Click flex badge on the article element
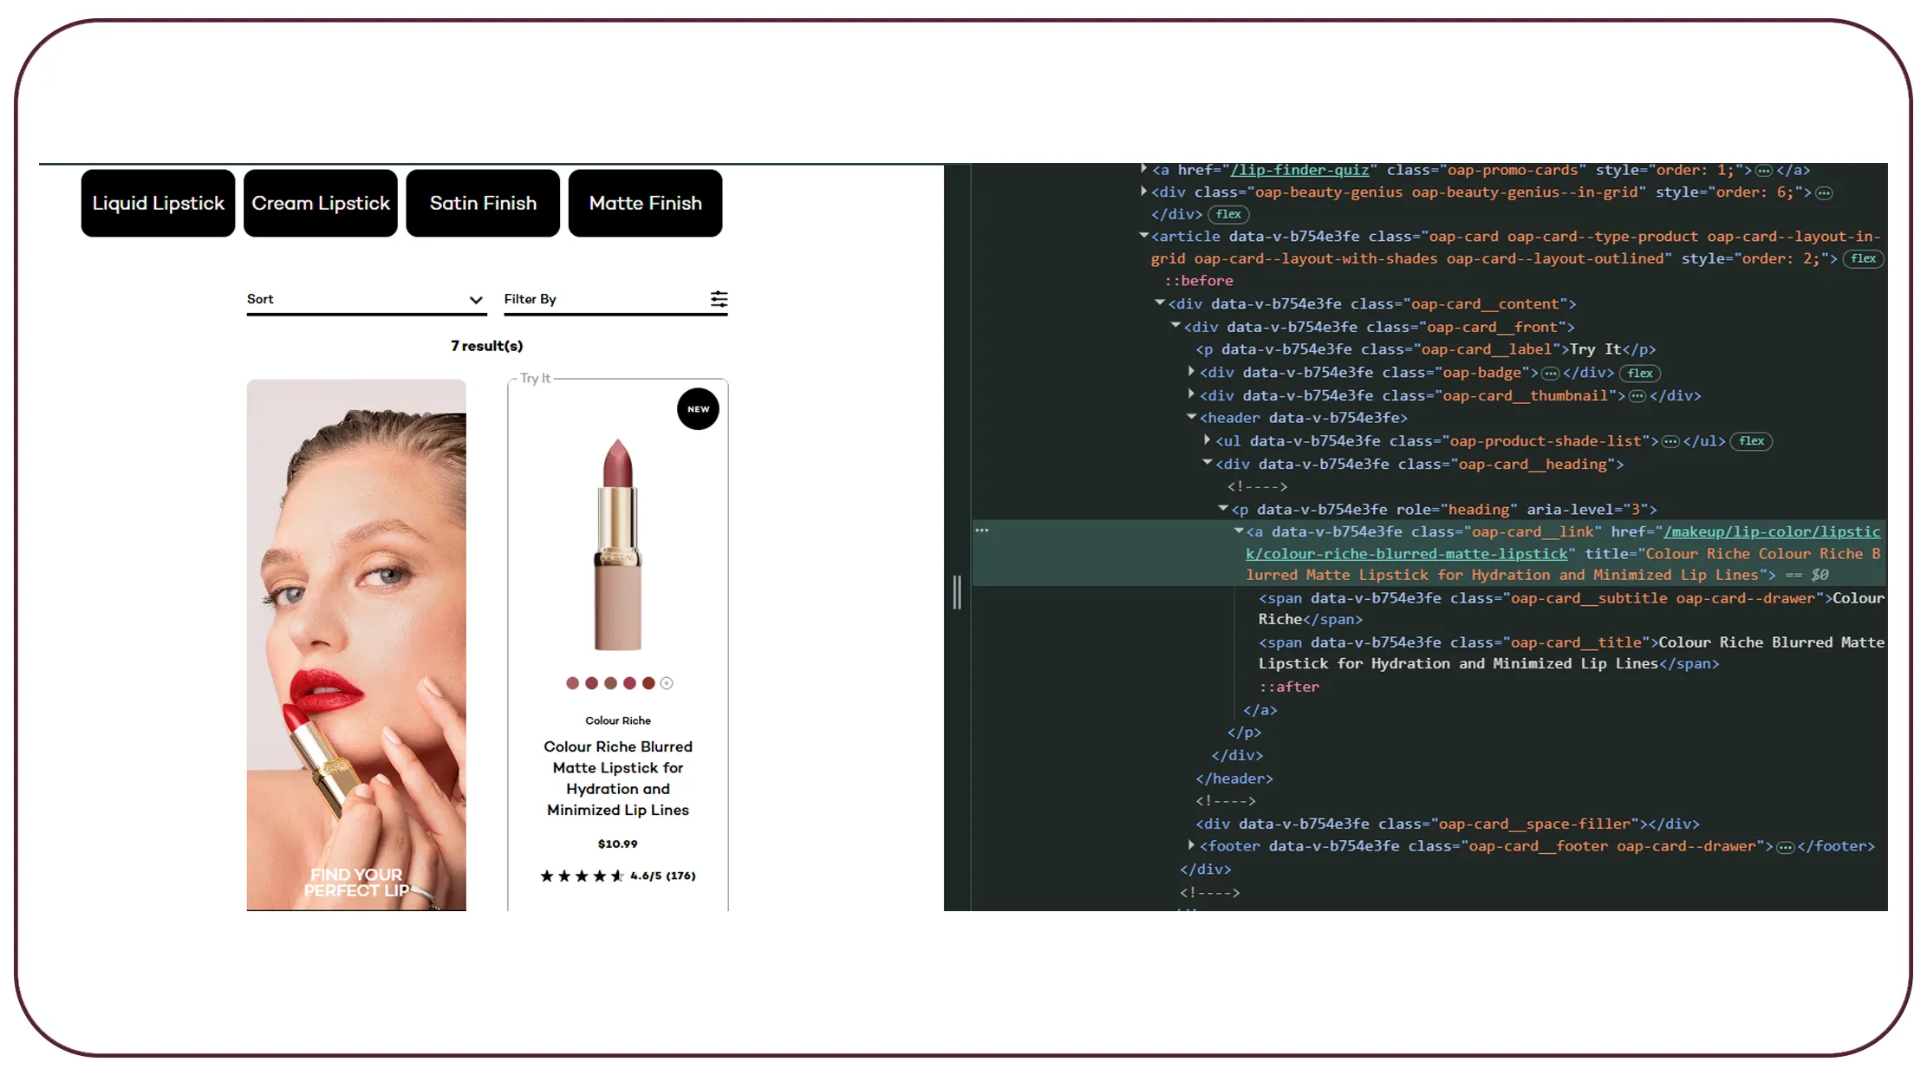 pos(1863,258)
